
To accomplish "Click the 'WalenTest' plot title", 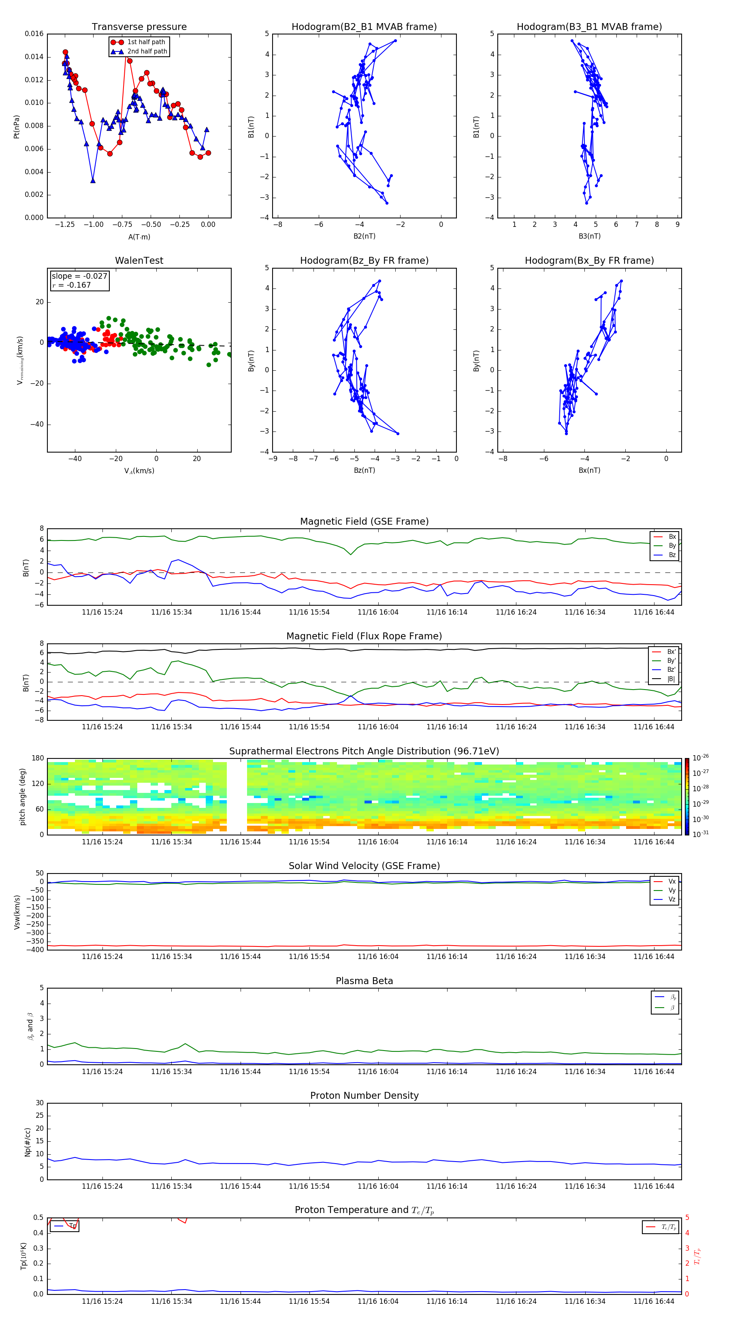I will tap(139, 261).
